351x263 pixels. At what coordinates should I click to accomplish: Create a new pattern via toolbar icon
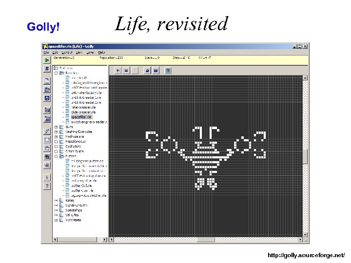47,81
